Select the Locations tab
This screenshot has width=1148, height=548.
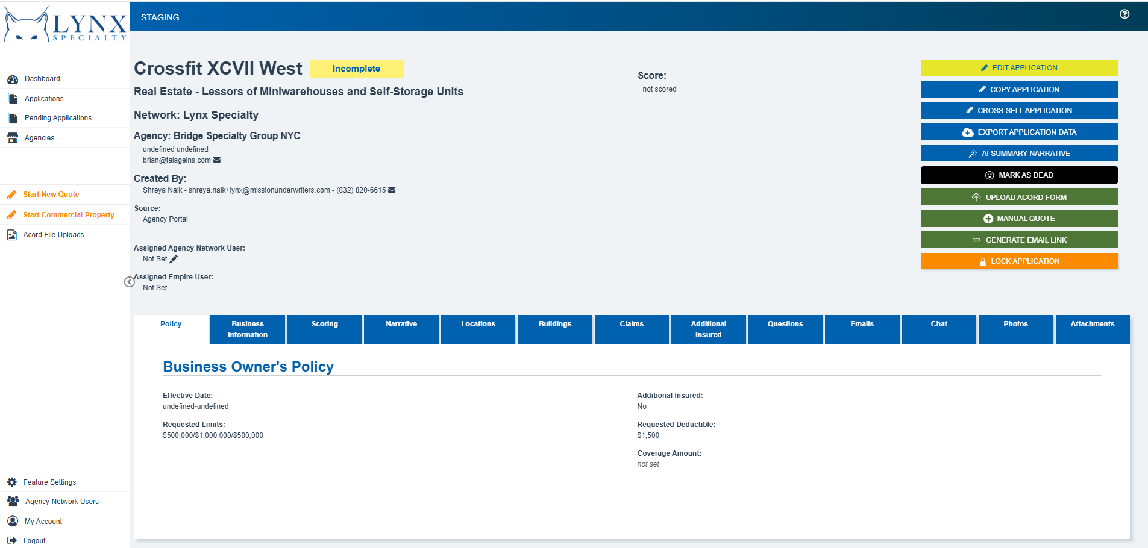click(x=478, y=329)
